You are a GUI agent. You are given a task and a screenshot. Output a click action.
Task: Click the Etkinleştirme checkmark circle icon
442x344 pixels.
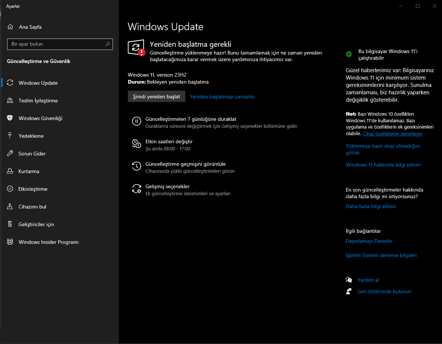click(10, 189)
